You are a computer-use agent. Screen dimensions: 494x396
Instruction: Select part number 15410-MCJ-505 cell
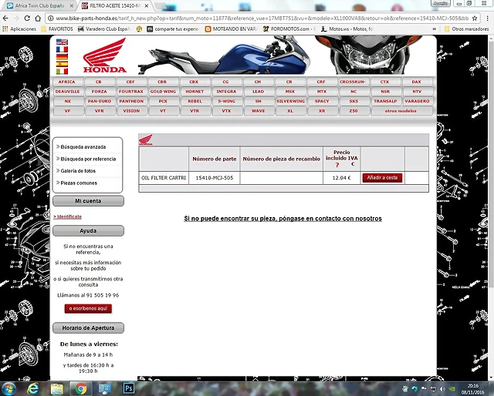tap(215, 178)
